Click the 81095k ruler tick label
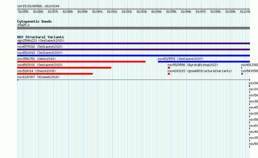258x158 pixels. 171,12
